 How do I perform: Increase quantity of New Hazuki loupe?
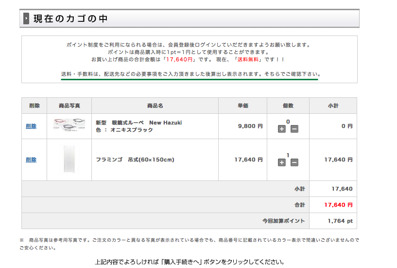(x=281, y=129)
